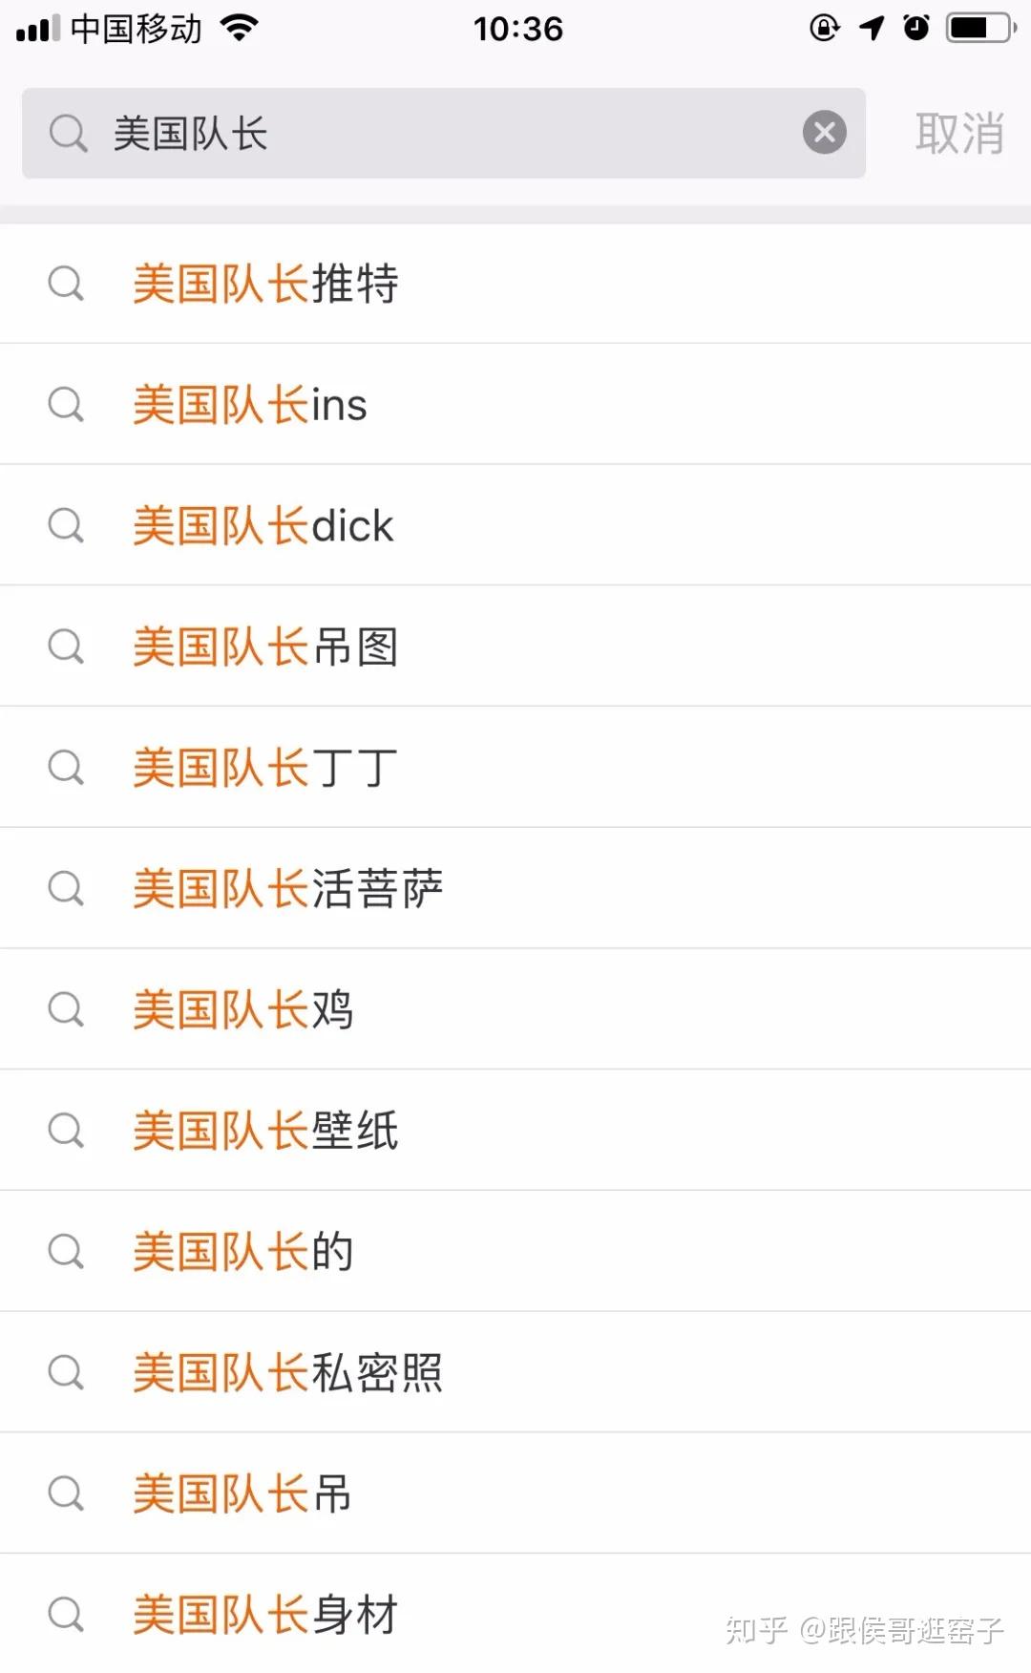Tap the 10:36 clock in status bar
The width and height of the screenshot is (1031, 1673).
coord(517,29)
